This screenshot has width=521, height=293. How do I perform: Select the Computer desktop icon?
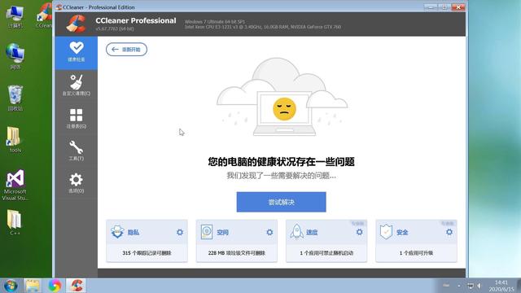(15, 17)
